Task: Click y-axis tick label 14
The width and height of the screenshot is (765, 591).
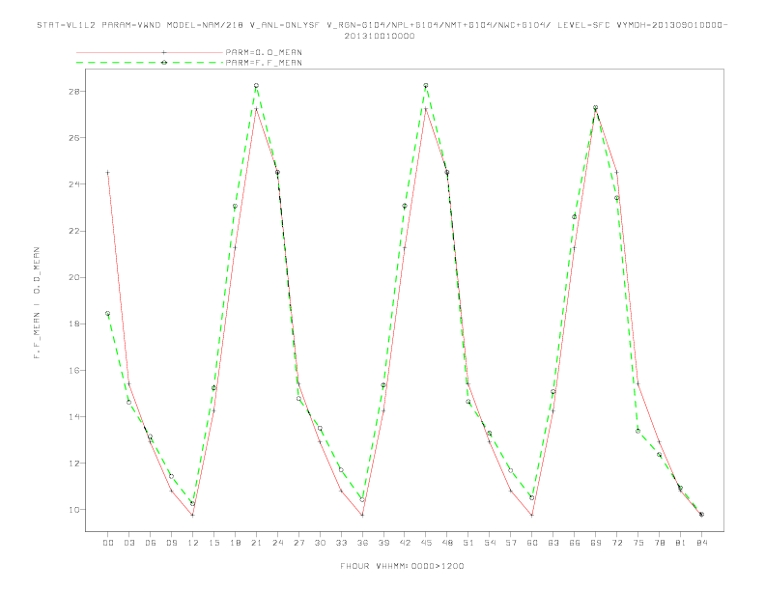Action: [x=74, y=416]
